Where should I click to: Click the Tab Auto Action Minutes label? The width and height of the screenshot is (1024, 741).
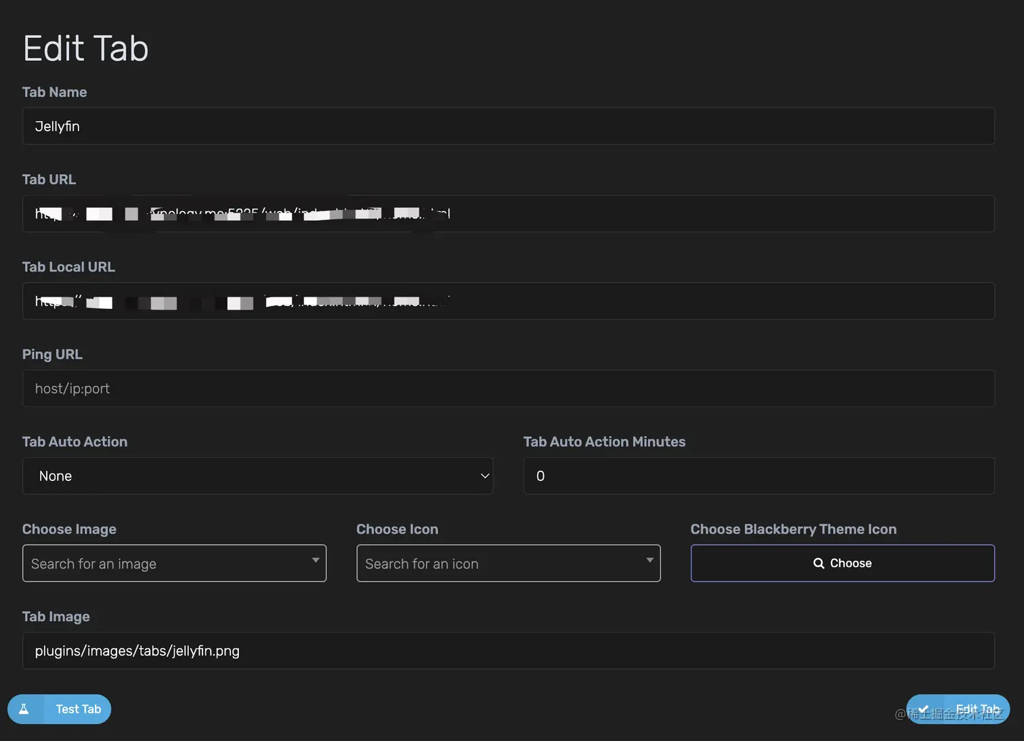coord(604,442)
